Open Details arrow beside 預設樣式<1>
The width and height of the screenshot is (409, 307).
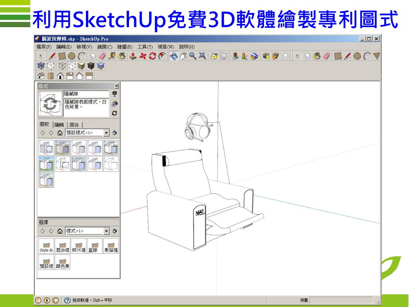point(115,133)
